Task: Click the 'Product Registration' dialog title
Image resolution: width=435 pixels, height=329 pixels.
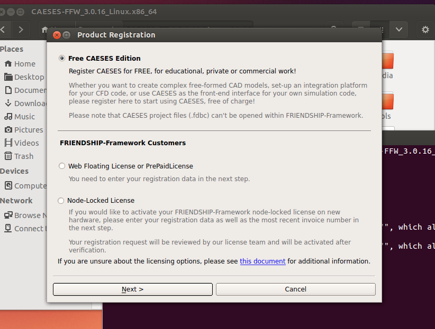Action: coord(116,35)
